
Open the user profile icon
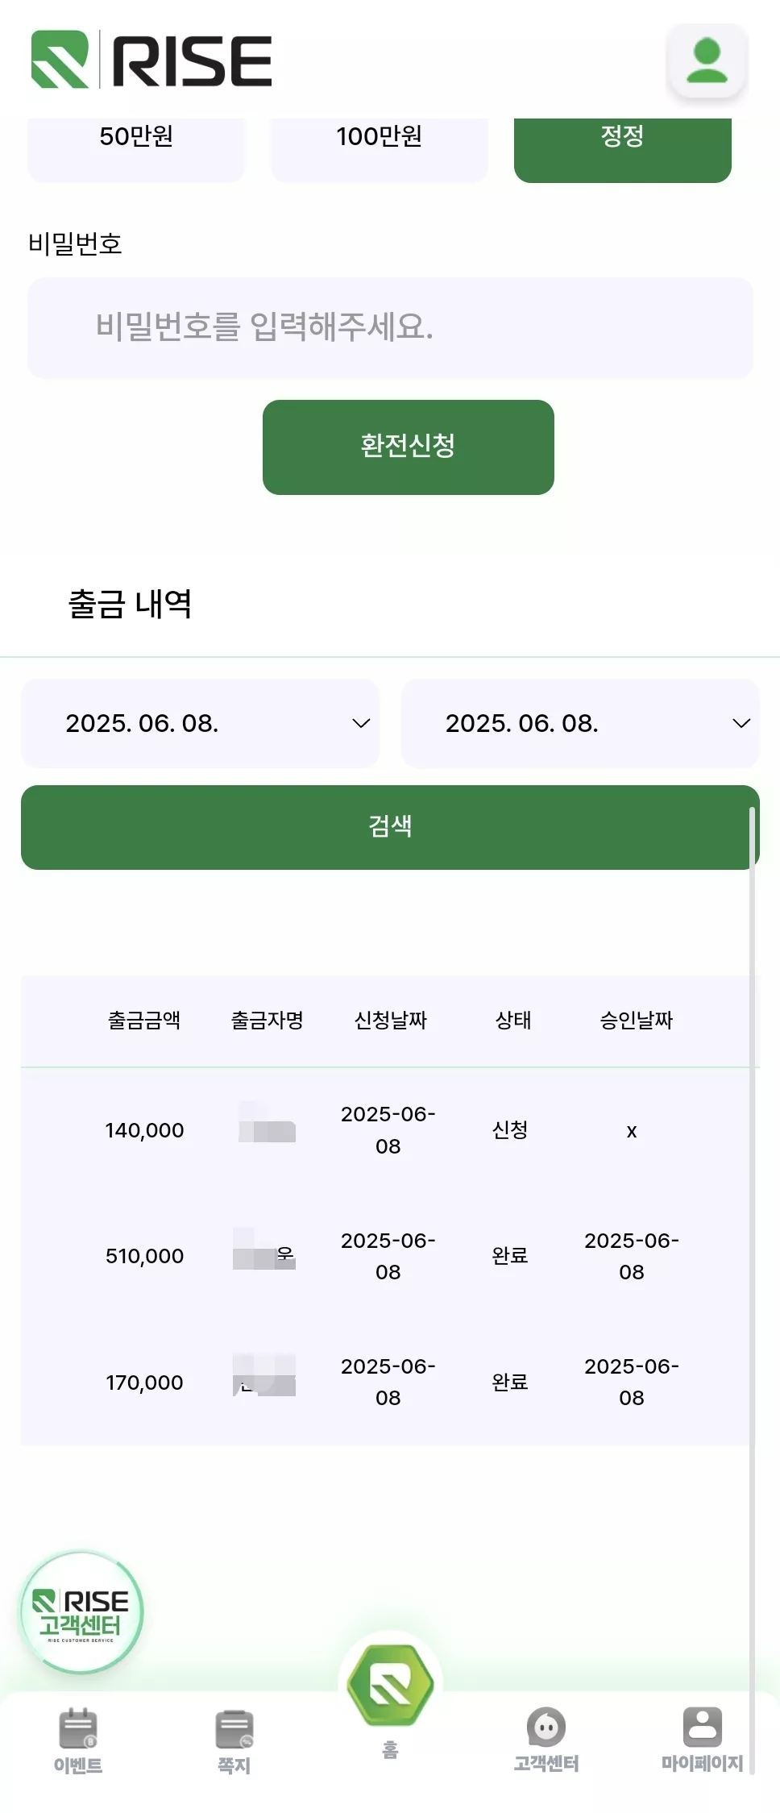point(707,60)
